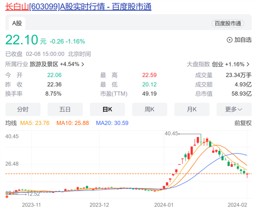Expand the 创业 index chevron arrow
Viewport: 254px width, 209px height.
248,64
